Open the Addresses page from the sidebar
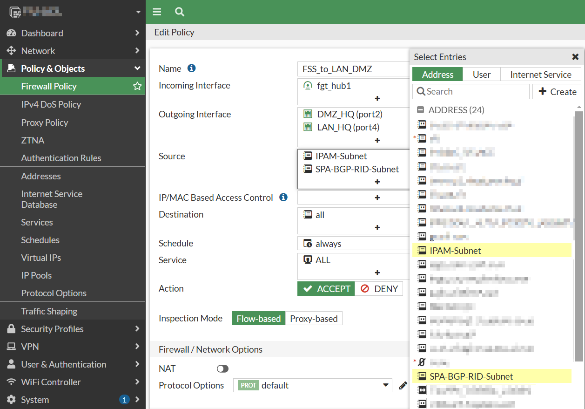 (x=41, y=176)
